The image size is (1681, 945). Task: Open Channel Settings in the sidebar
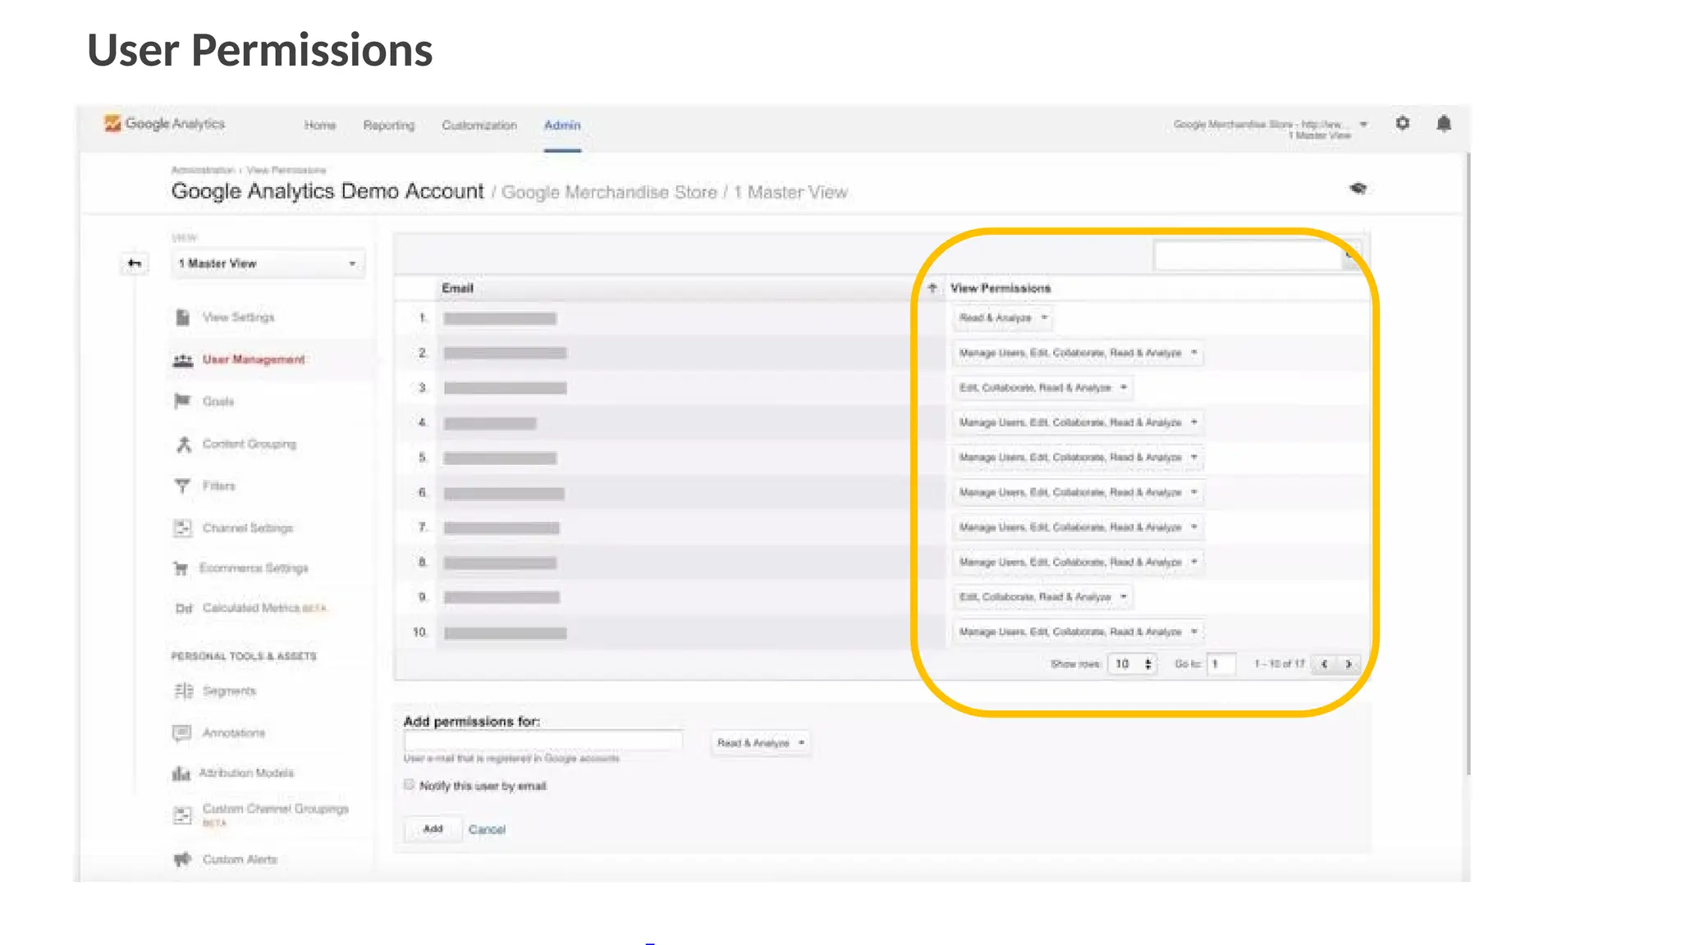pos(248,527)
